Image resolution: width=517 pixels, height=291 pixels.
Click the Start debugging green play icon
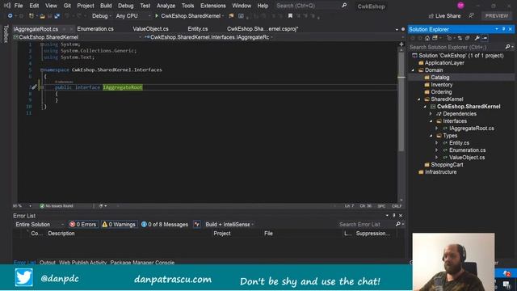pyautogui.click(x=157, y=16)
